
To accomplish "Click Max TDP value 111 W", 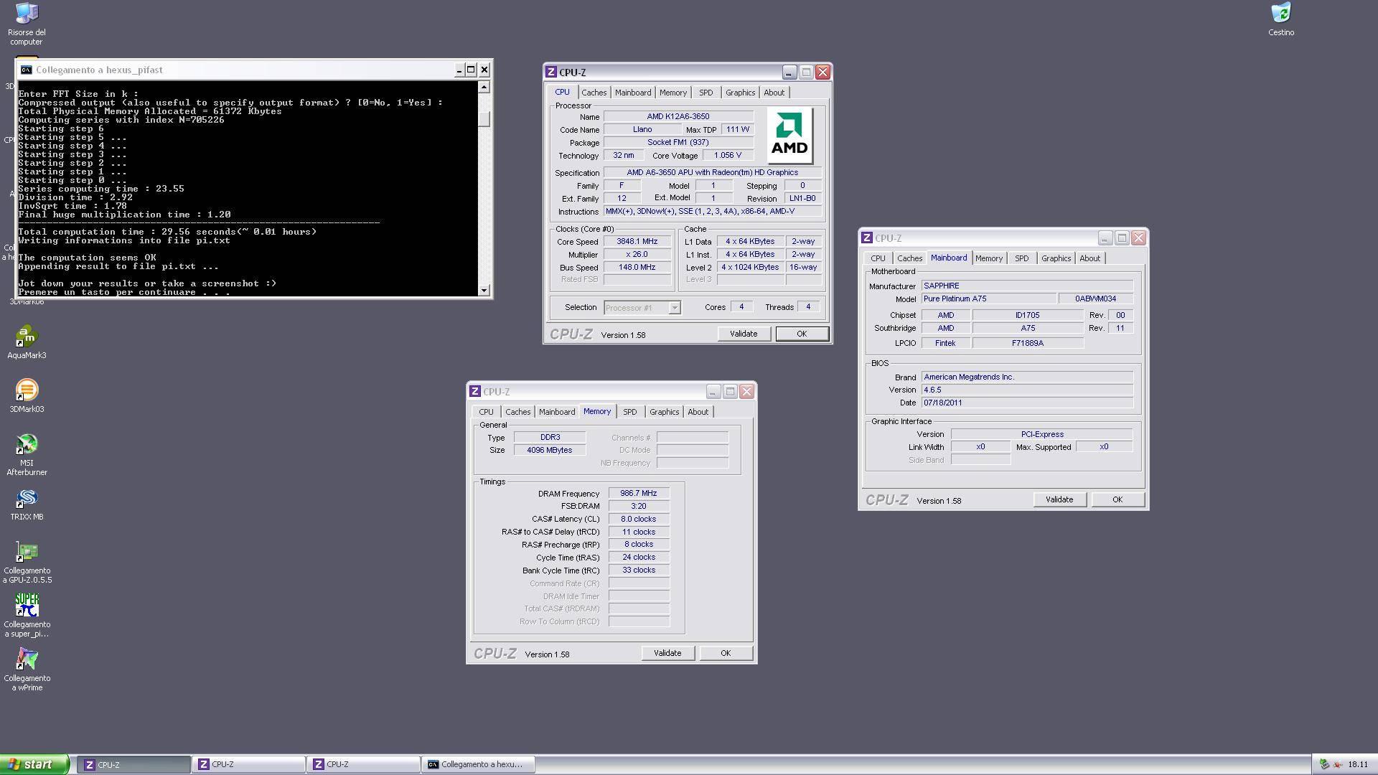I will click(737, 130).
